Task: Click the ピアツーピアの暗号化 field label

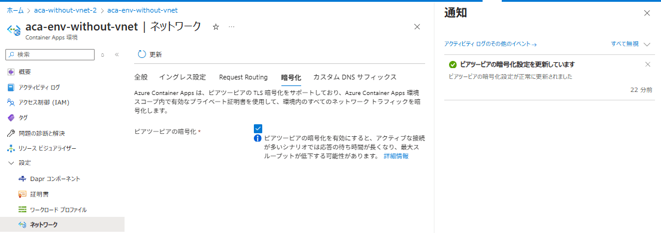Action: [x=165, y=131]
